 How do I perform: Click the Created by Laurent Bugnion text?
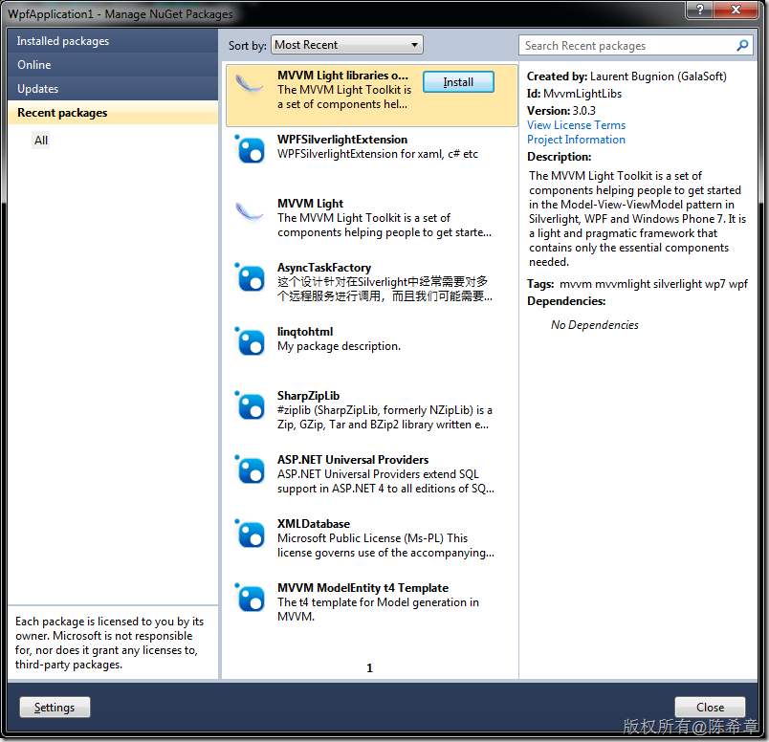pos(626,76)
